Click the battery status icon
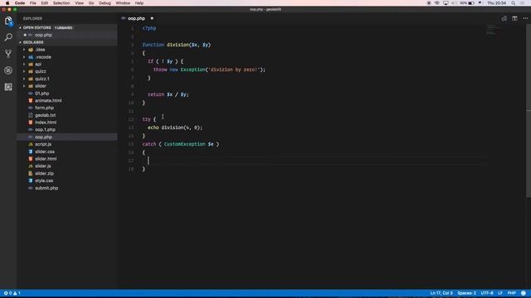Image resolution: width=531 pixels, height=298 pixels. (x=471, y=3)
